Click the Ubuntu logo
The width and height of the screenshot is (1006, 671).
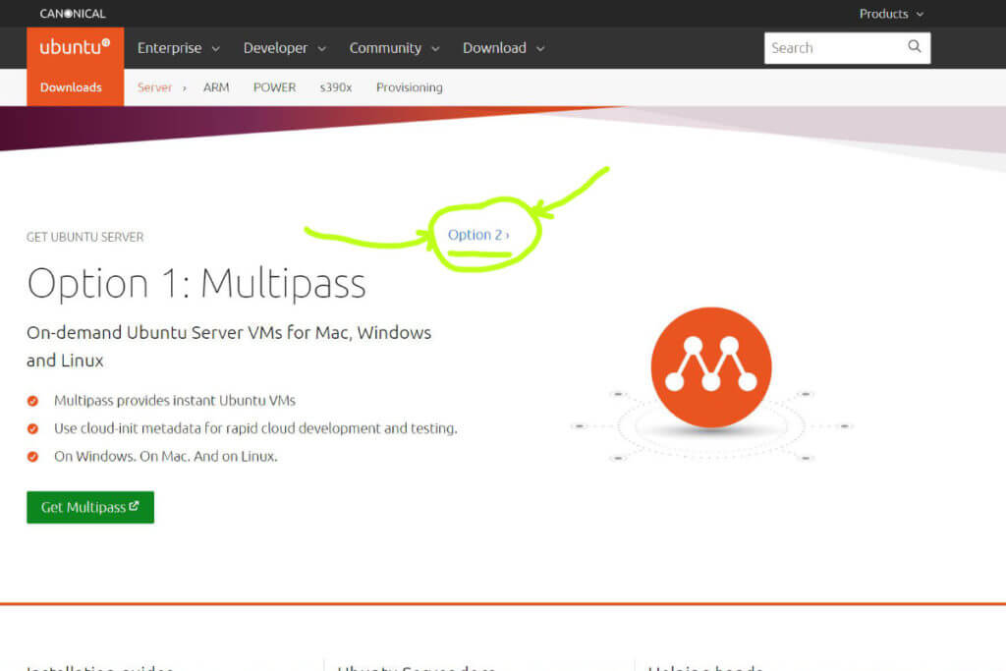[x=75, y=47]
